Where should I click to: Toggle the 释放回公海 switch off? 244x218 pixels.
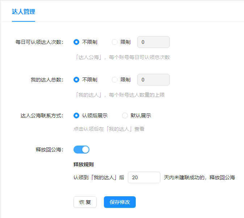point(81,150)
